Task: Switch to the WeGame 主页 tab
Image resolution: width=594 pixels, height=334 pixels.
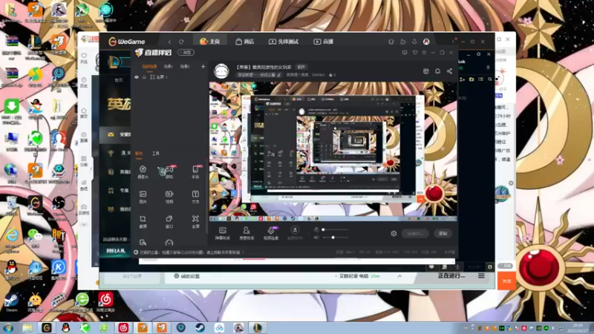Action: click(209, 42)
